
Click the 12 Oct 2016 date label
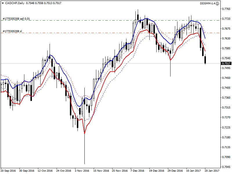(45, 171)
